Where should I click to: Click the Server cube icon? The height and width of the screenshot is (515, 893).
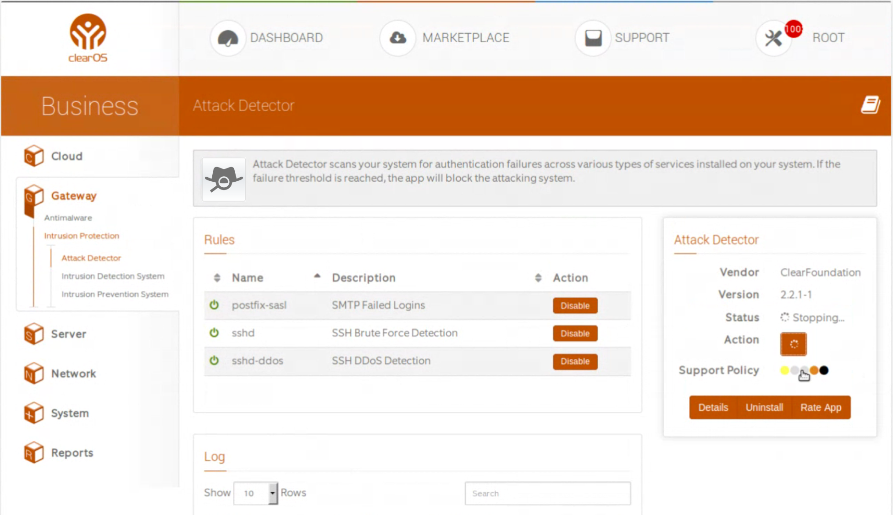click(x=34, y=334)
